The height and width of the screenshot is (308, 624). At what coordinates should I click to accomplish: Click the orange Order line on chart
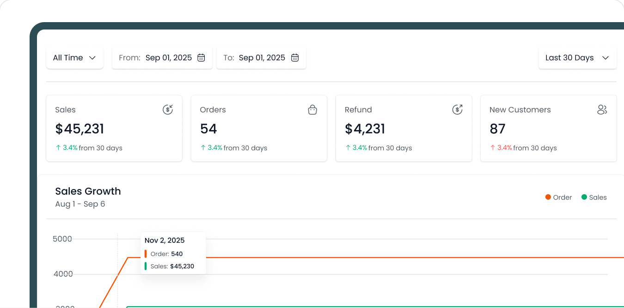(370, 257)
